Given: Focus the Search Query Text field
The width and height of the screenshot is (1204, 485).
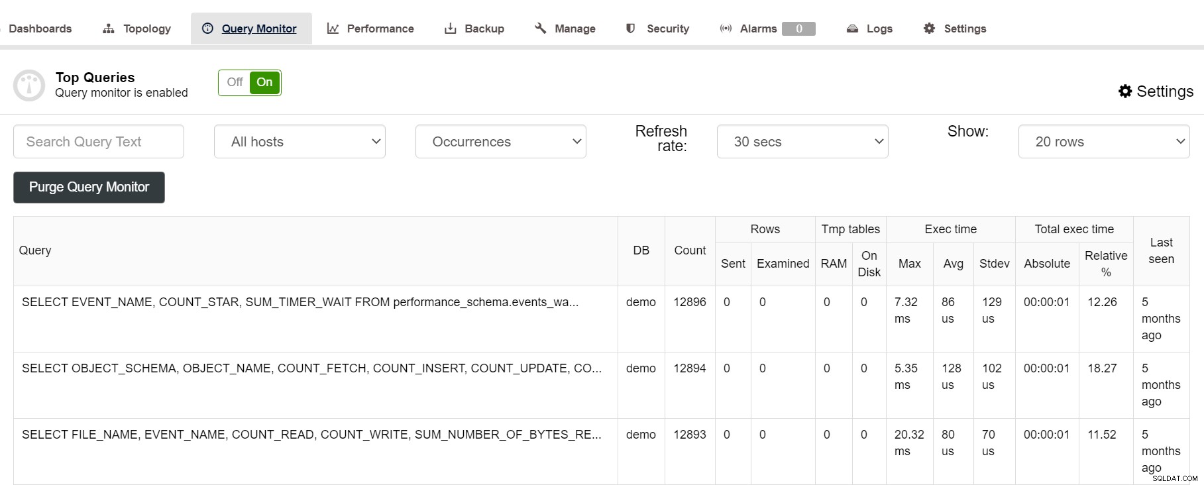Looking at the screenshot, I should tap(99, 142).
